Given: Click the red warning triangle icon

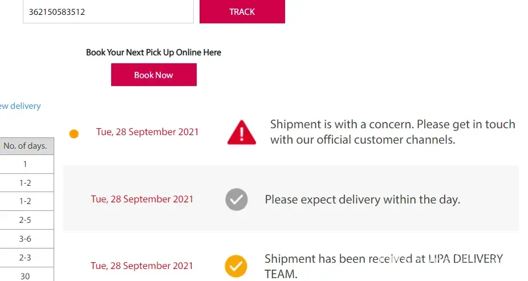Looking at the screenshot, I should pyautogui.click(x=242, y=132).
